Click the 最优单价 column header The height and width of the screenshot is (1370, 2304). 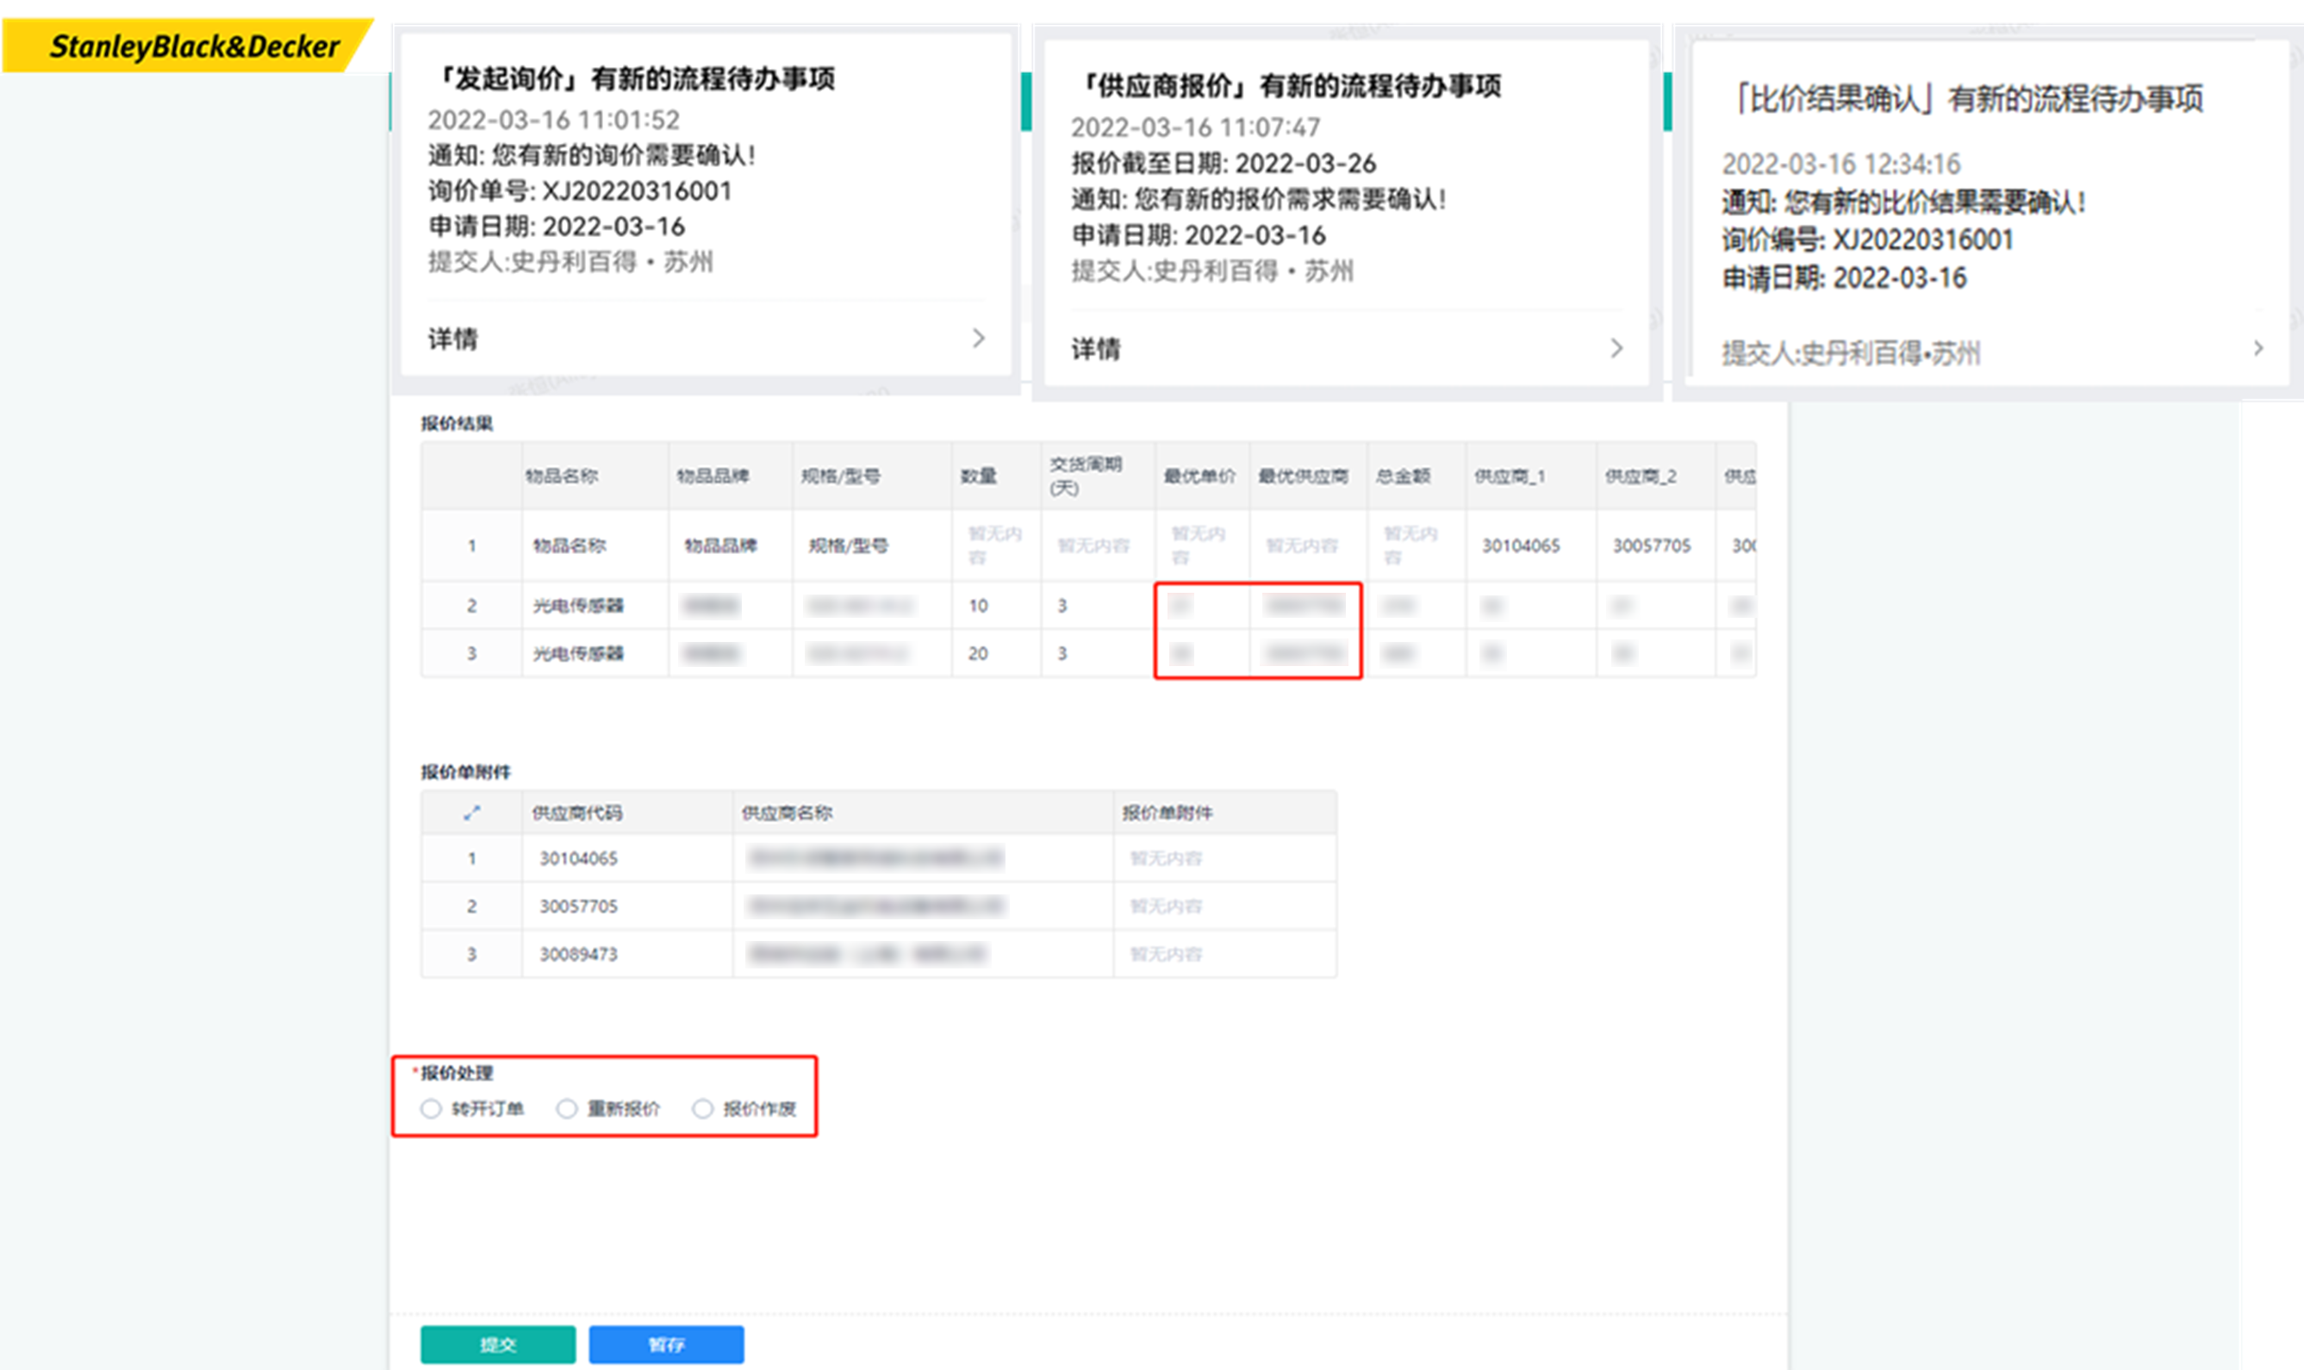point(1199,476)
